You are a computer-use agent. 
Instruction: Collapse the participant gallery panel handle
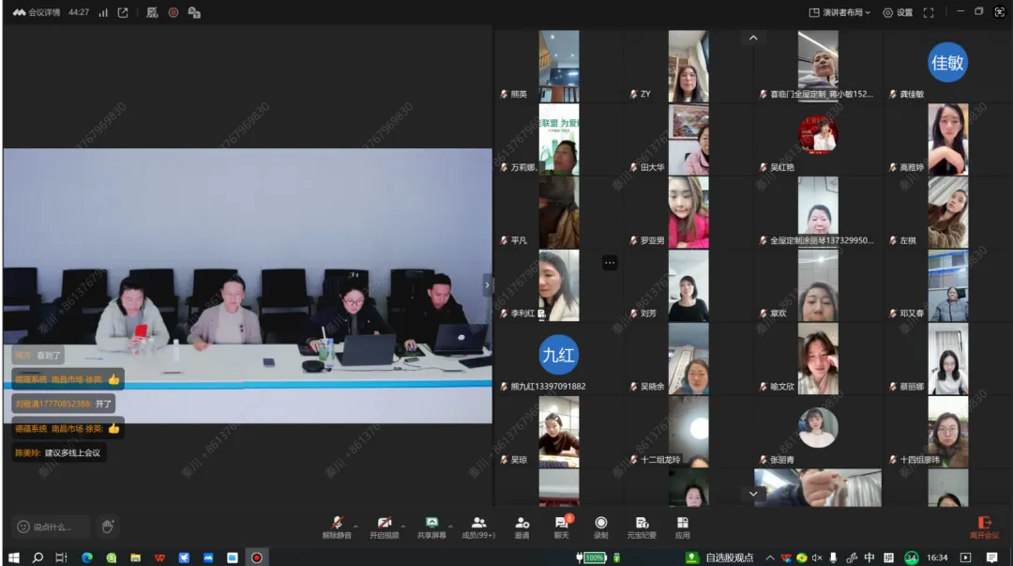(488, 284)
